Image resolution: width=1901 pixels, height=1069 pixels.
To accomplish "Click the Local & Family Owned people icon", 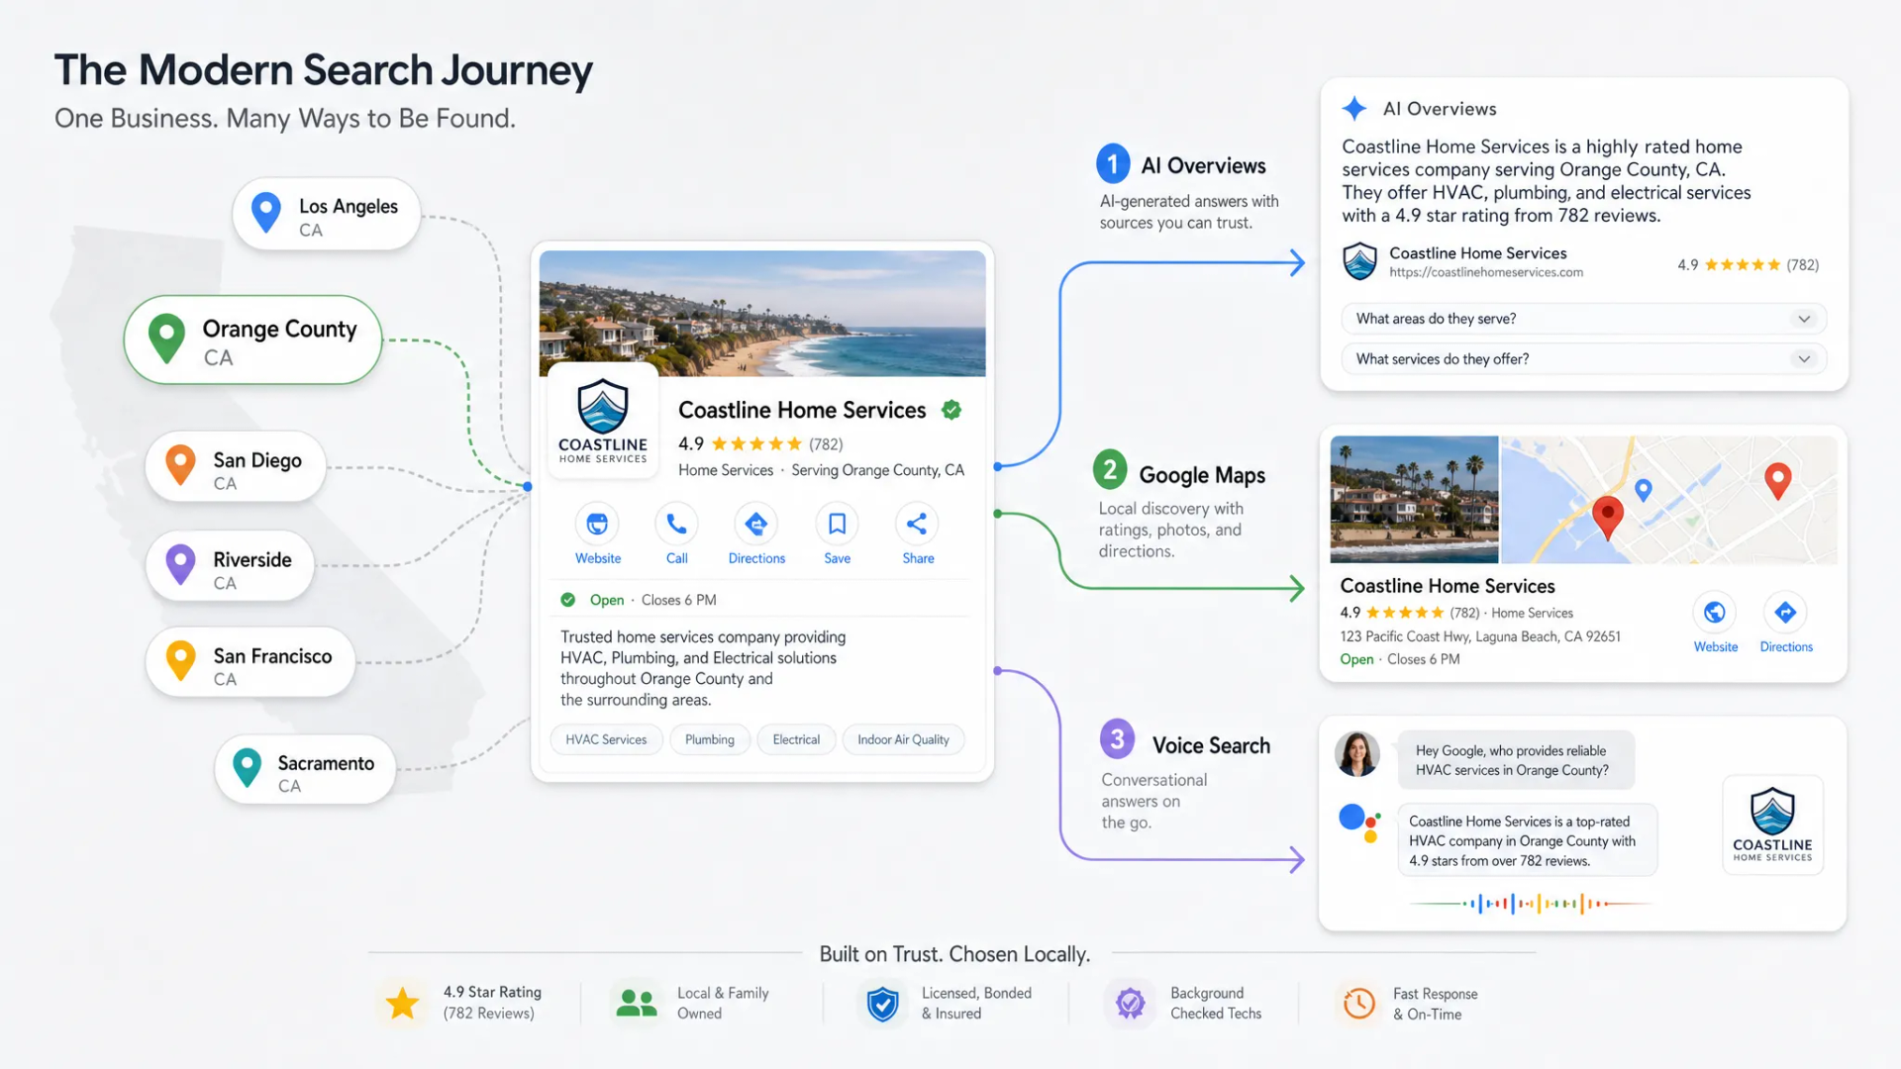I will (637, 1003).
